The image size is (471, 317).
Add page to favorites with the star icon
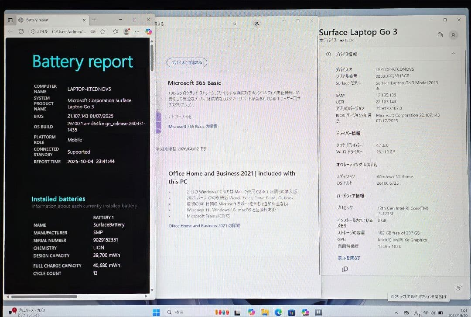(x=103, y=31)
